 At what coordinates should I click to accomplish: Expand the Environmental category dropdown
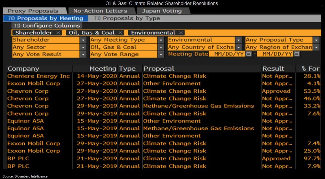(x=239, y=40)
